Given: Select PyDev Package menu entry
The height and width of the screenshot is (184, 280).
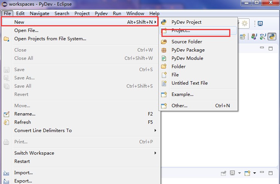Looking at the screenshot, I should click(199, 50).
